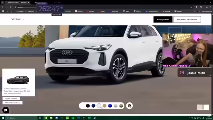Screen dimensions: 213x120
Task: Select the silver grey color swatch
Action: click(115, 106)
